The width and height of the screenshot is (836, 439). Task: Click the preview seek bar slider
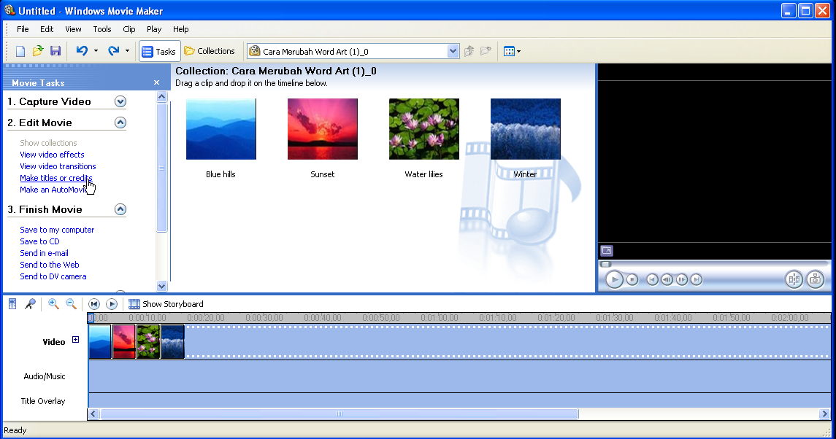[x=605, y=264]
